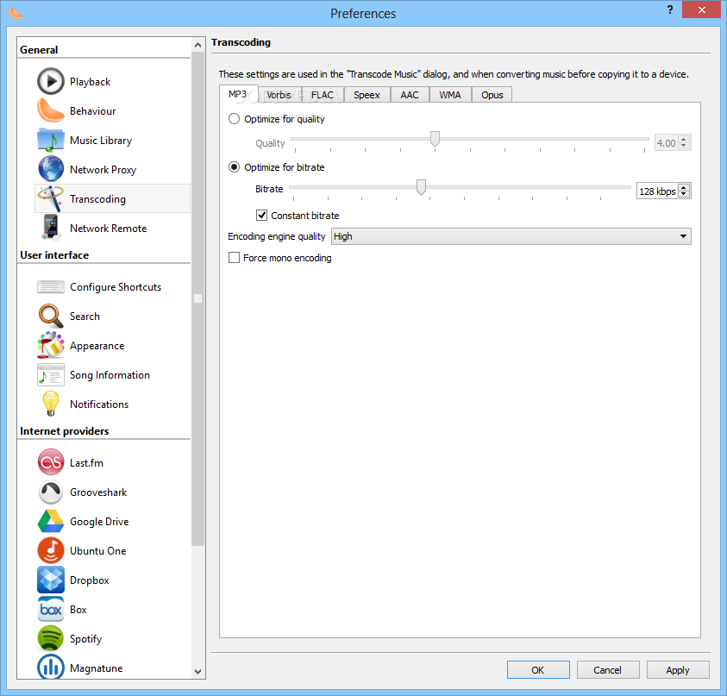Click the Bitrate slider handle

tap(421, 187)
